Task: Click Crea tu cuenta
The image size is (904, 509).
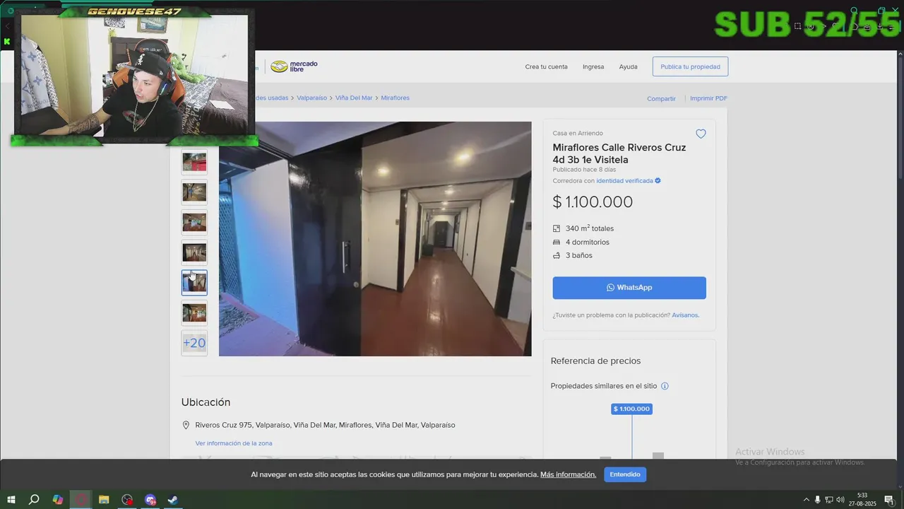Action: click(x=546, y=66)
